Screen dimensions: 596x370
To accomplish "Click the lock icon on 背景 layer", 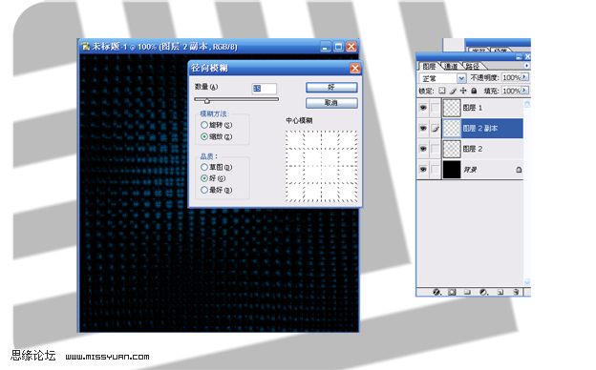I will pos(519,170).
